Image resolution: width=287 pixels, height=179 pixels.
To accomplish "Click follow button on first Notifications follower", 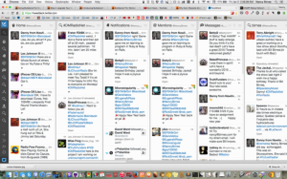I will coord(143,133).
